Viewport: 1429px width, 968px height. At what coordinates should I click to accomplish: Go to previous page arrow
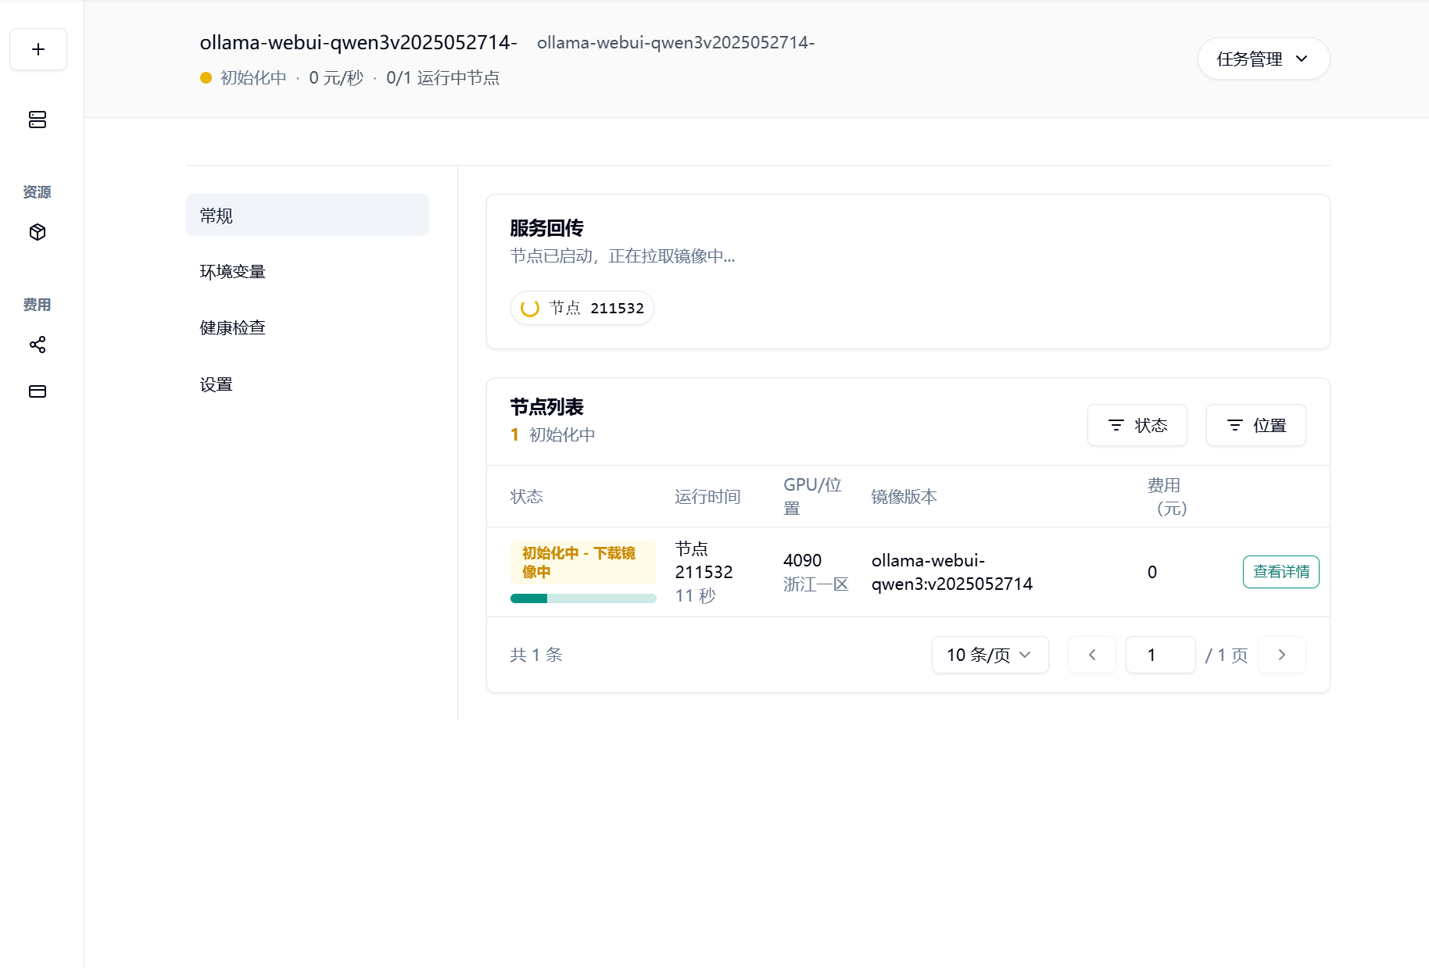pos(1091,655)
